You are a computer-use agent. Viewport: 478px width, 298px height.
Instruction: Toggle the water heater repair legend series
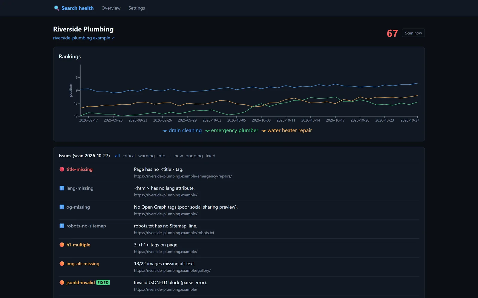287,131
